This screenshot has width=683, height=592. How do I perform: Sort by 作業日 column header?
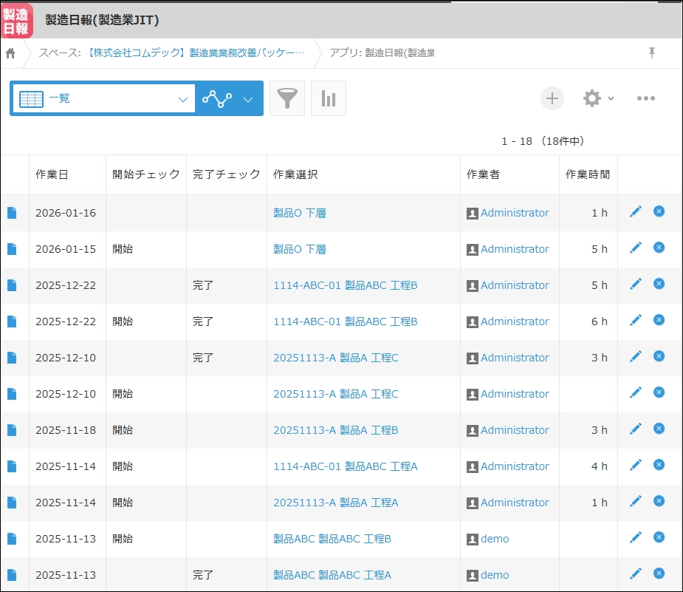click(x=52, y=174)
